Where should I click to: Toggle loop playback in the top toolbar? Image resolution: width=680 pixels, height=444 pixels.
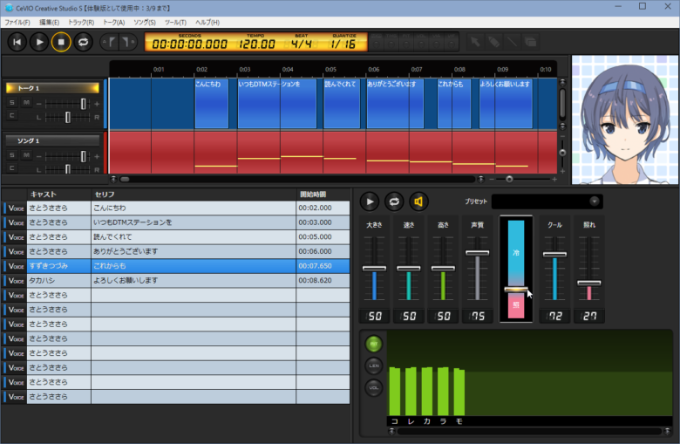pyautogui.click(x=84, y=41)
